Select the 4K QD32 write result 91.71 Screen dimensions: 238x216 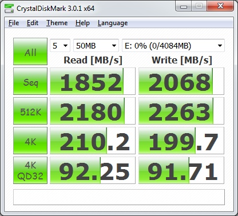181,170
